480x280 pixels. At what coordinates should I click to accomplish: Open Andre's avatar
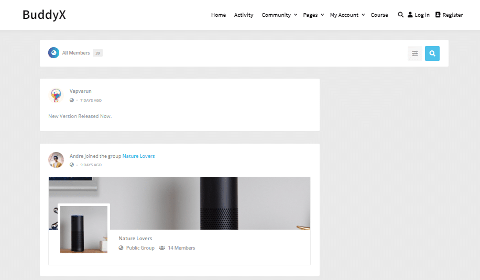pyautogui.click(x=56, y=160)
